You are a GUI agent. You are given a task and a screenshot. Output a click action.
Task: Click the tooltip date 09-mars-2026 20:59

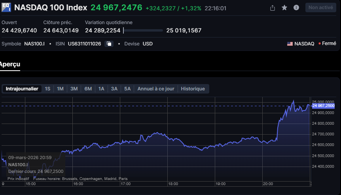coord(30,157)
